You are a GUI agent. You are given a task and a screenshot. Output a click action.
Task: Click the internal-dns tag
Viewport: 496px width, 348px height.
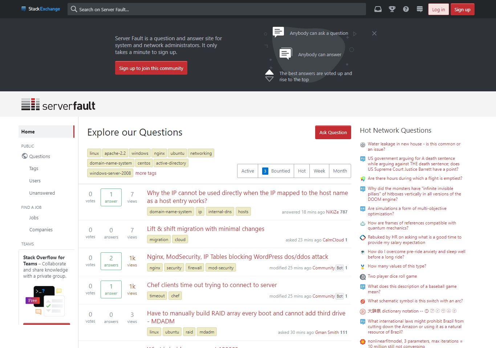[220, 212]
